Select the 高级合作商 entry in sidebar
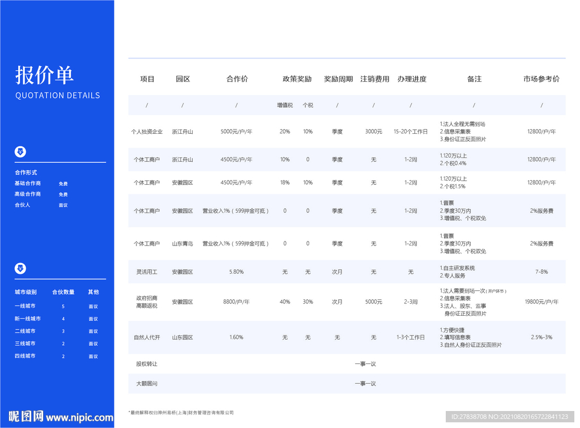580x428 pixels. pos(28,194)
